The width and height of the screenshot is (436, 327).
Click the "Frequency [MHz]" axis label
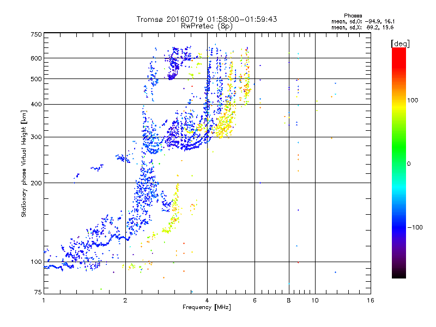[x=207, y=307]
